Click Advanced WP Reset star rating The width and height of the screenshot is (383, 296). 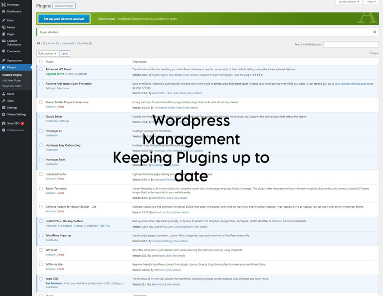coord(257,75)
